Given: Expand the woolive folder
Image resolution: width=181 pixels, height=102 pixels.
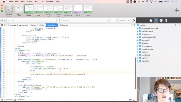Looking at the screenshot, I should tap(138, 52).
